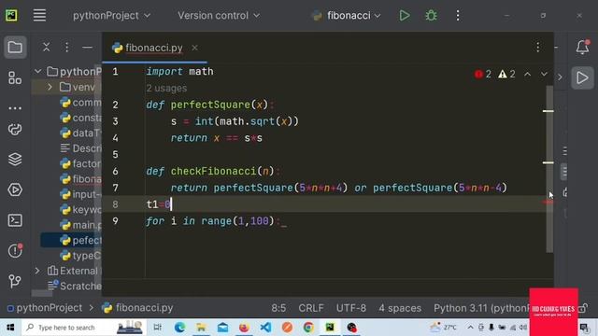Expand External Libraries node
The height and width of the screenshot is (336, 598).
click(37, 271)
